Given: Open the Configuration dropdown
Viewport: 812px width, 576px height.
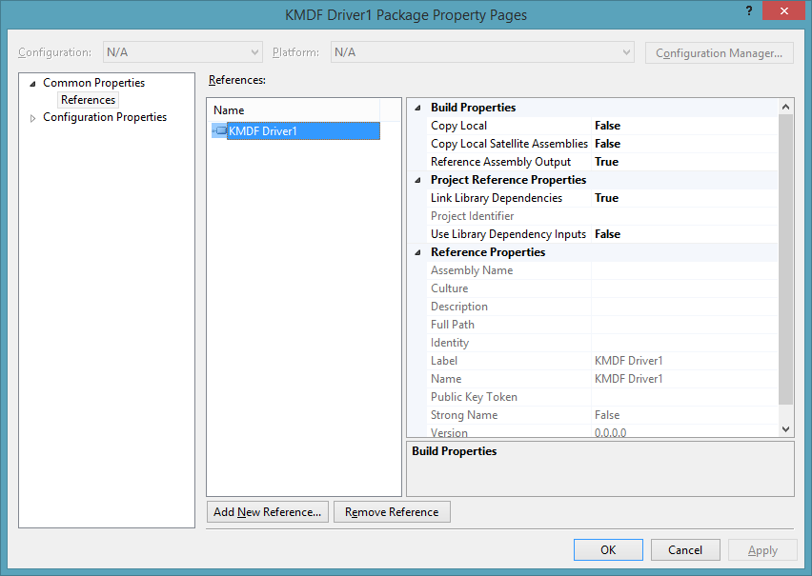Looking at the screenshot, I should coord(180,51).
